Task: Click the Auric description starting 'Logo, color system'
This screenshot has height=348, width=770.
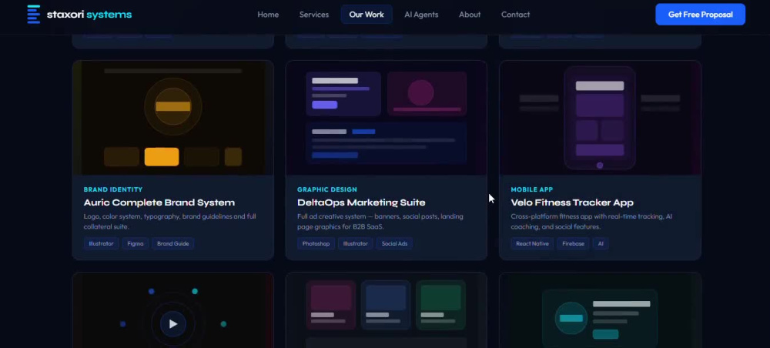Action: (169, 222)
